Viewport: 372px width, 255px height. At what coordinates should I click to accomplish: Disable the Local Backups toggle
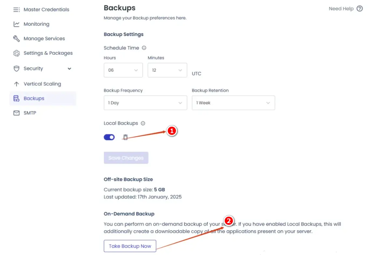point(109,137)
